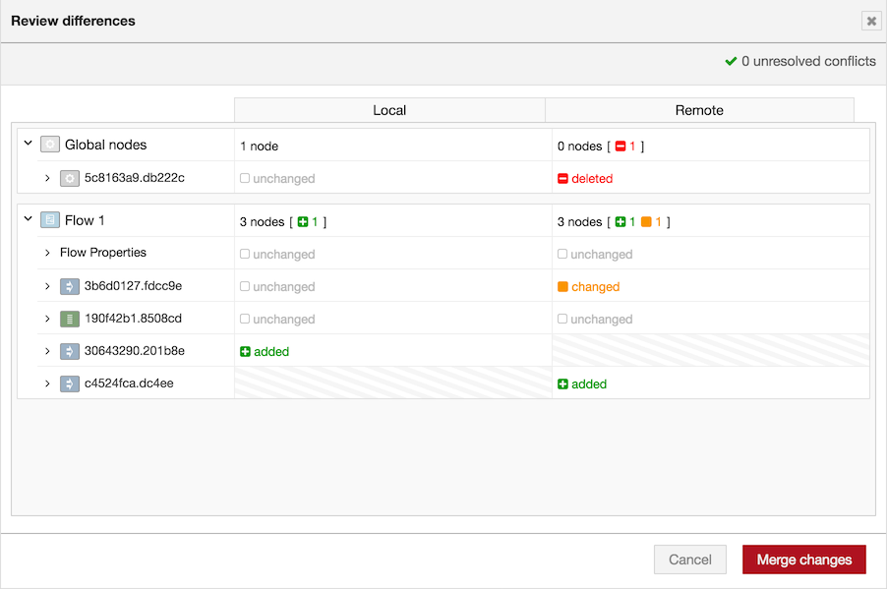
Task: Select the Remote column header
Action: pos(700,110)
